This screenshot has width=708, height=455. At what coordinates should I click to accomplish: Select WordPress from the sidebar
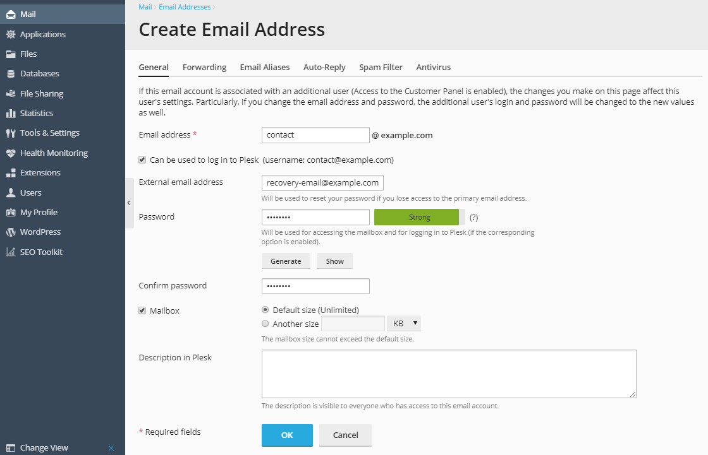point(40,232)
